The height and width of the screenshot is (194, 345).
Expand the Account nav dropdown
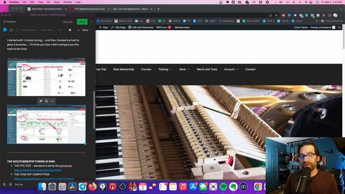(231, 70)
